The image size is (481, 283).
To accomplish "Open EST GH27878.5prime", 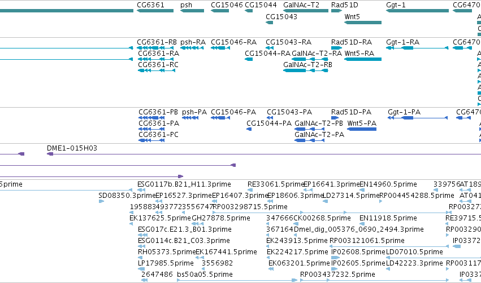I will pyautogui.click(x=198, y=224).
